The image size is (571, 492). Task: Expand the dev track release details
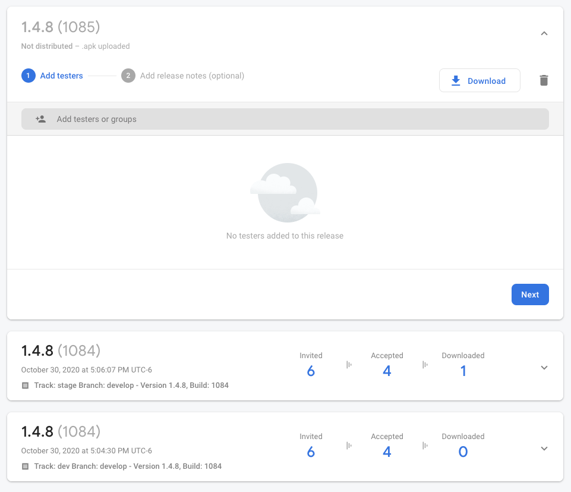tap(544, 449)
